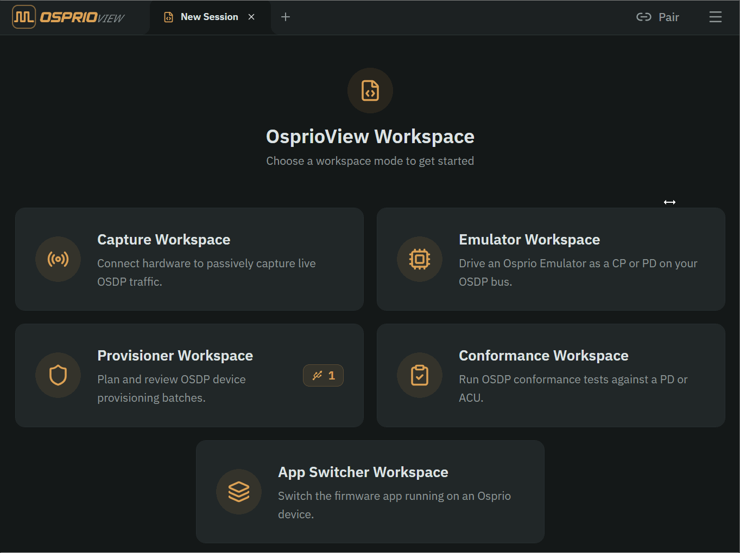Open the hamburger menu
The image size is (740, 553).
(x=715, y=17)
